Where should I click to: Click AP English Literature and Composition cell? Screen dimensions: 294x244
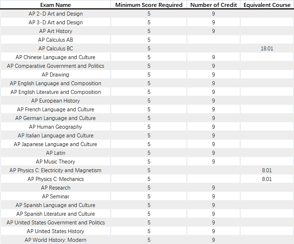pos(55,92)
